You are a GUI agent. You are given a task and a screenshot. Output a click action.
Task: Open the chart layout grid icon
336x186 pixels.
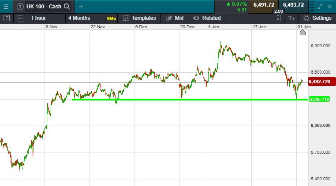(x=21, y=18)
